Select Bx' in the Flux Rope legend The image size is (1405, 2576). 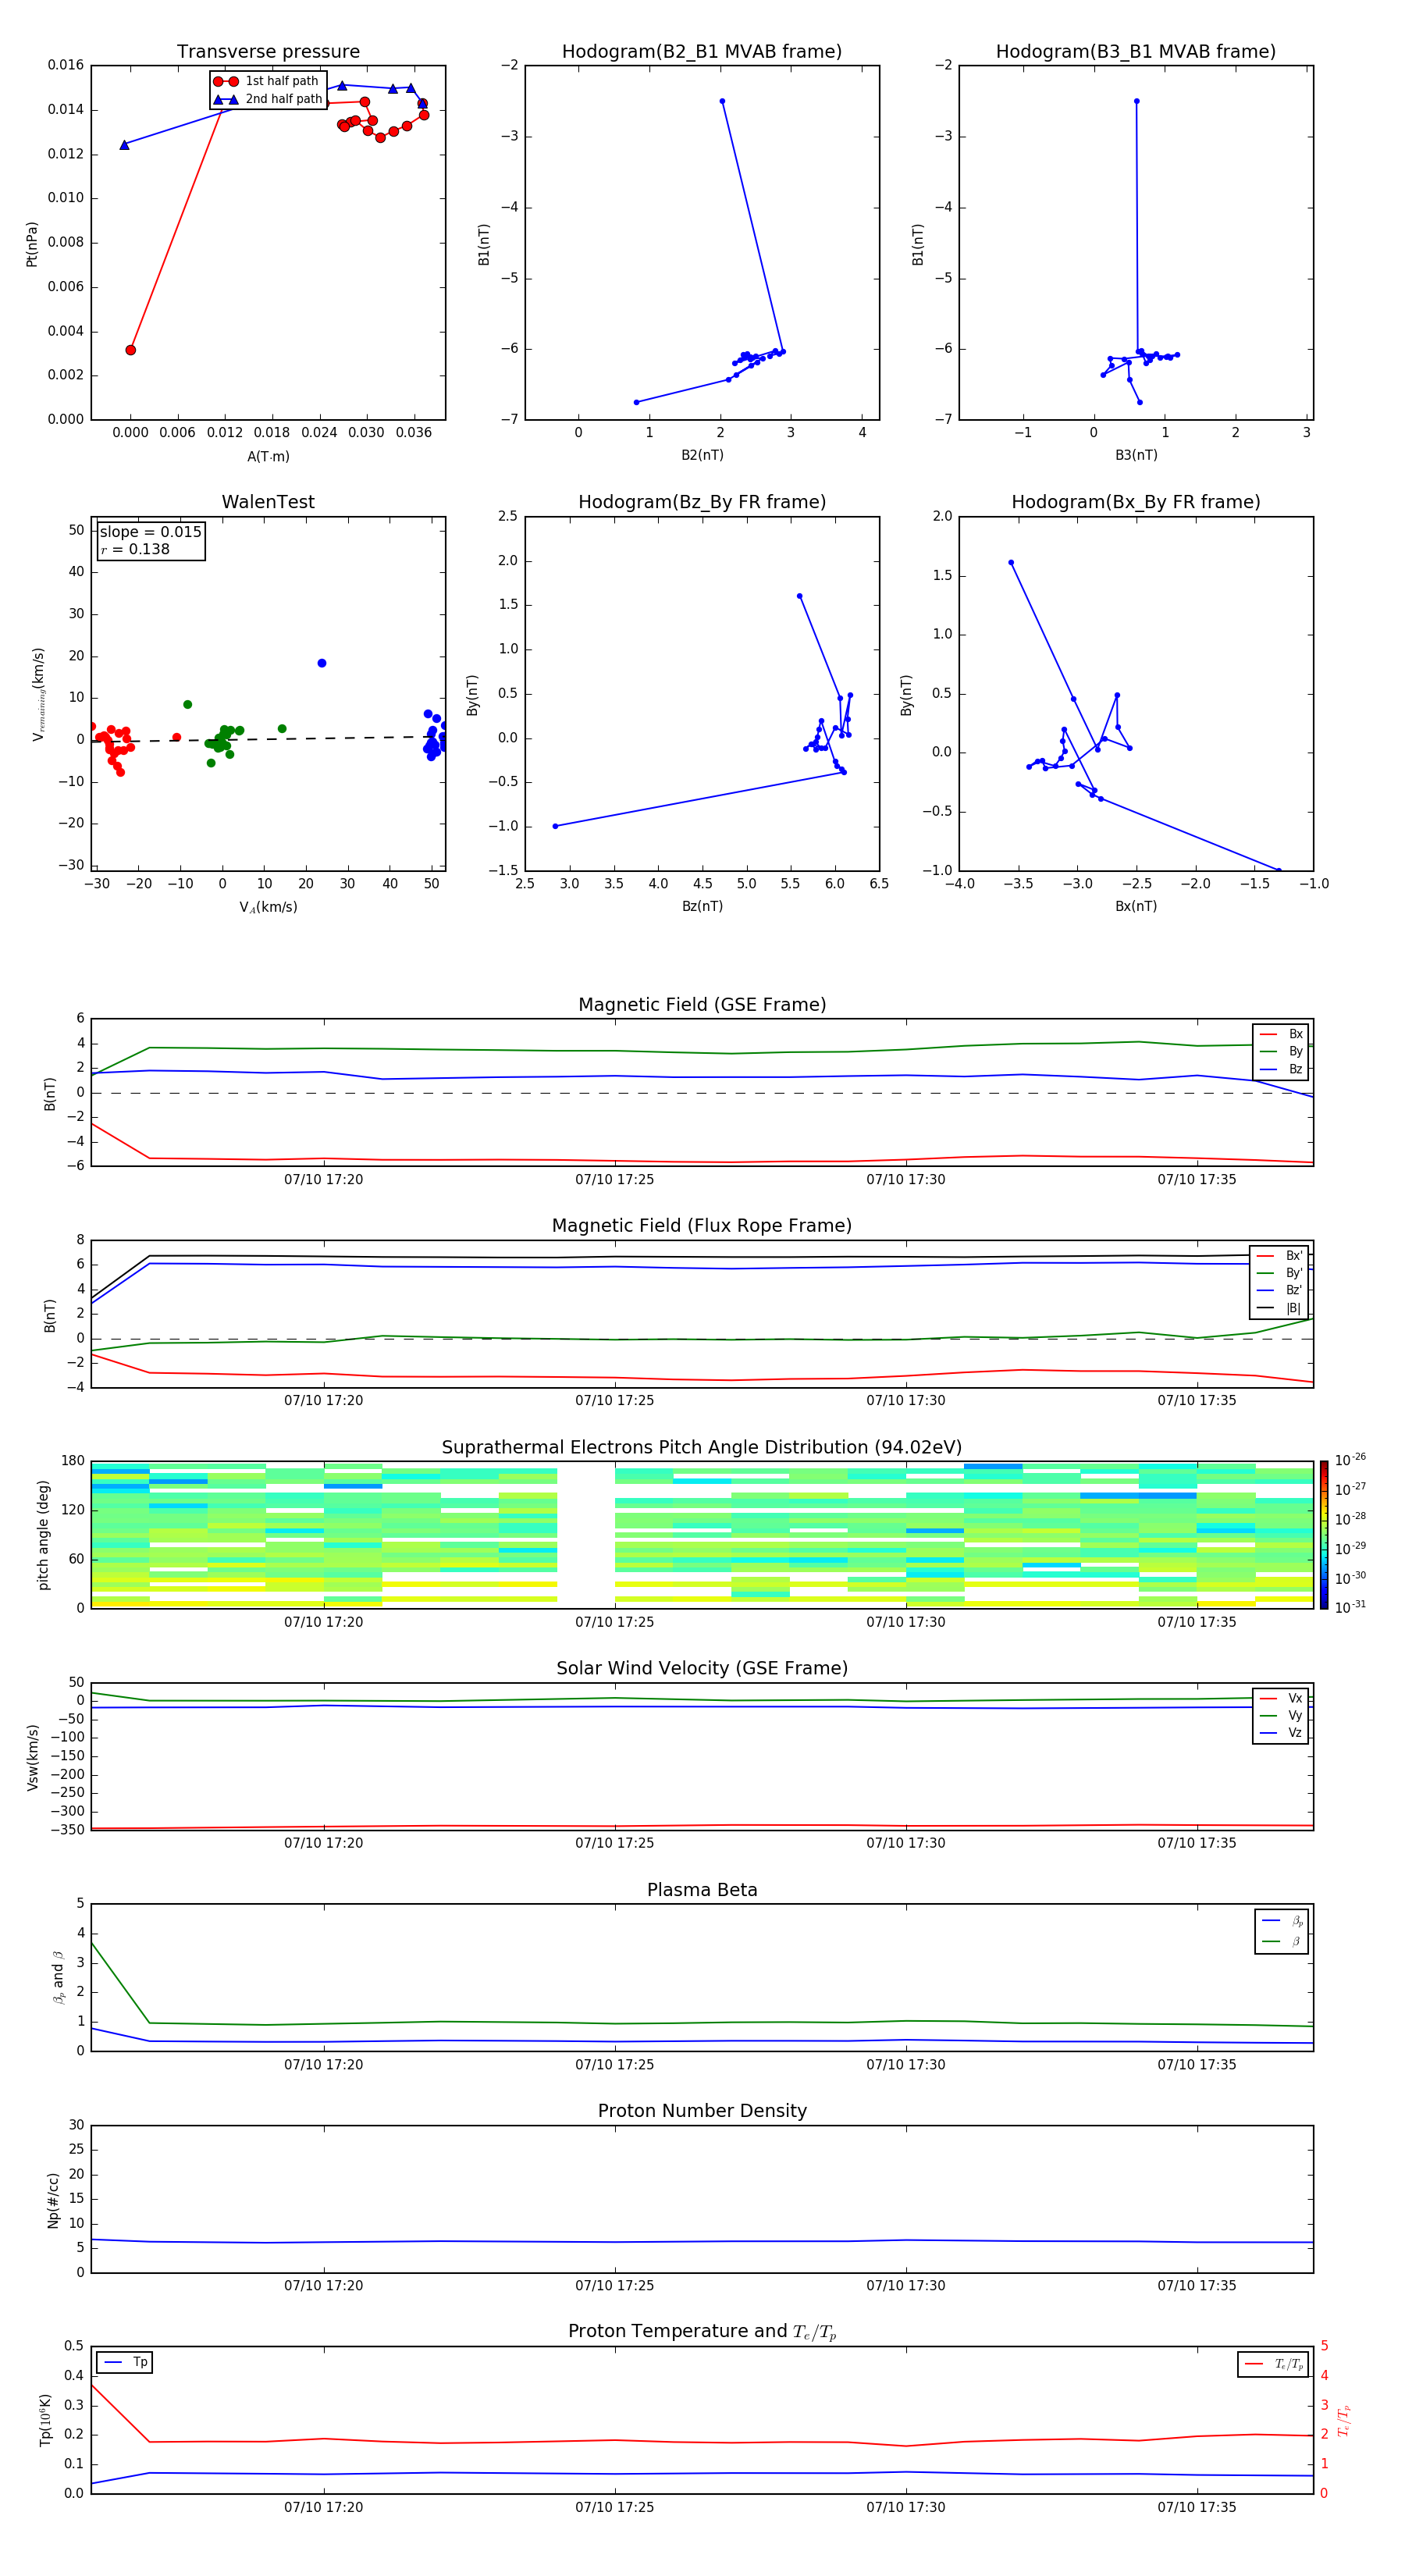pyautogui.click(x=1280, y=1256)
